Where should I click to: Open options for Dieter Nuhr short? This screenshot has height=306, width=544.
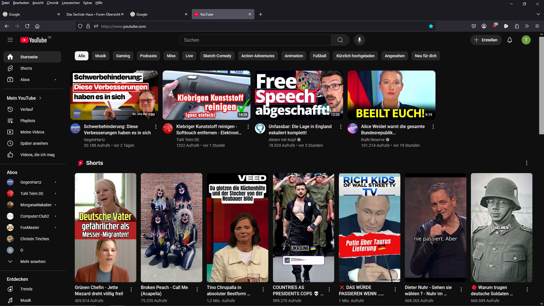pyautogui.click(x=461, y=290)
